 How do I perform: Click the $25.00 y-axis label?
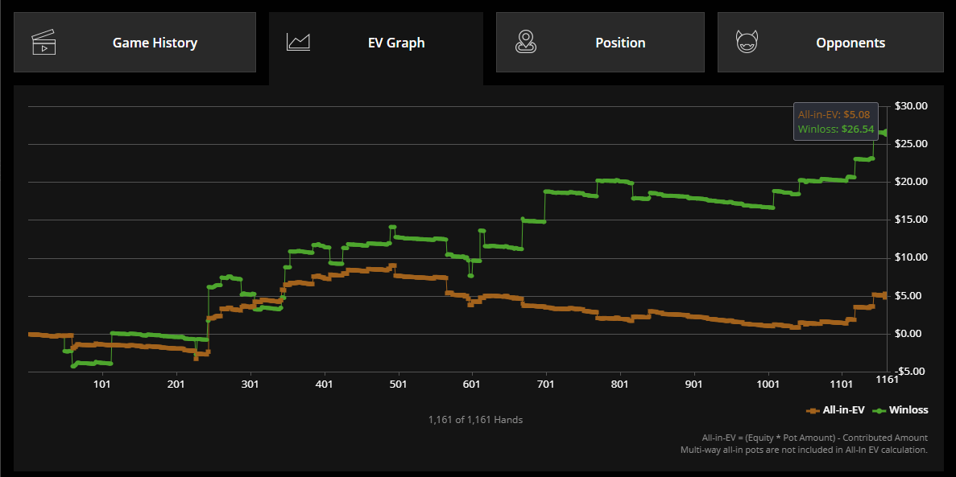click(911, 144)
